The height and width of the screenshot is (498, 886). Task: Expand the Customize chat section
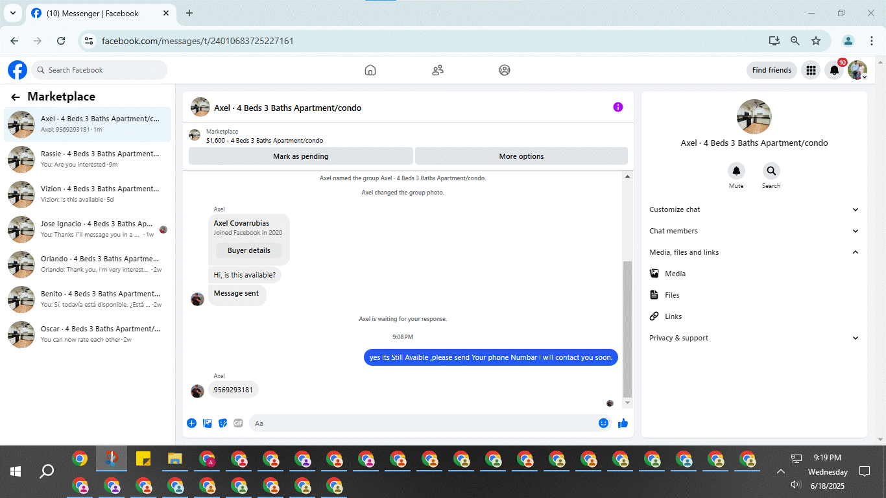tap(754, 209)
